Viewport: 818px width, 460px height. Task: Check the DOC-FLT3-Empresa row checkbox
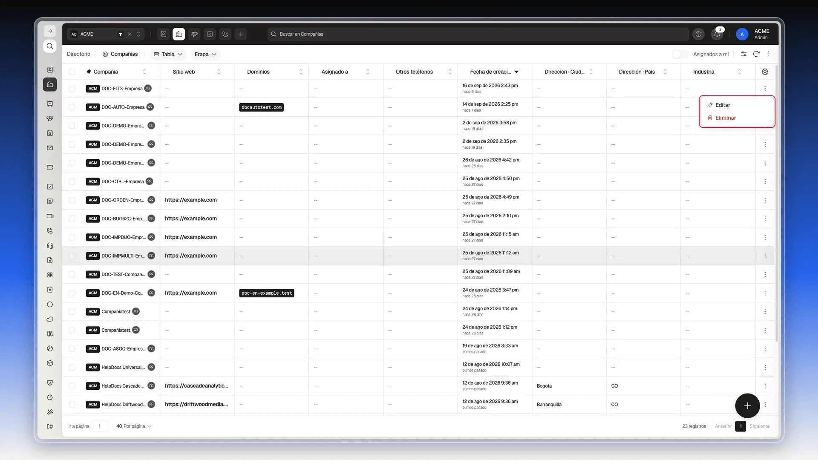click(72, 89)
